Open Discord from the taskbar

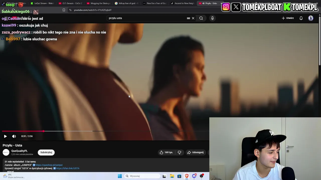[x=194, y=176]
